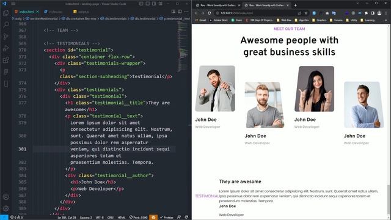The width and height of the screenshot is (391, 220).
Task: Select the first Chrome tab
Action: tap(217, 5)
